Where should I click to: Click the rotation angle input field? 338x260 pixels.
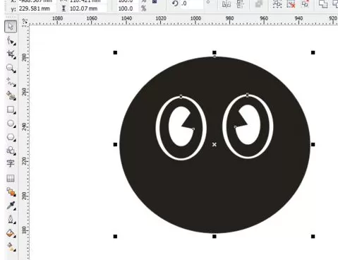[x=192, y=4]
